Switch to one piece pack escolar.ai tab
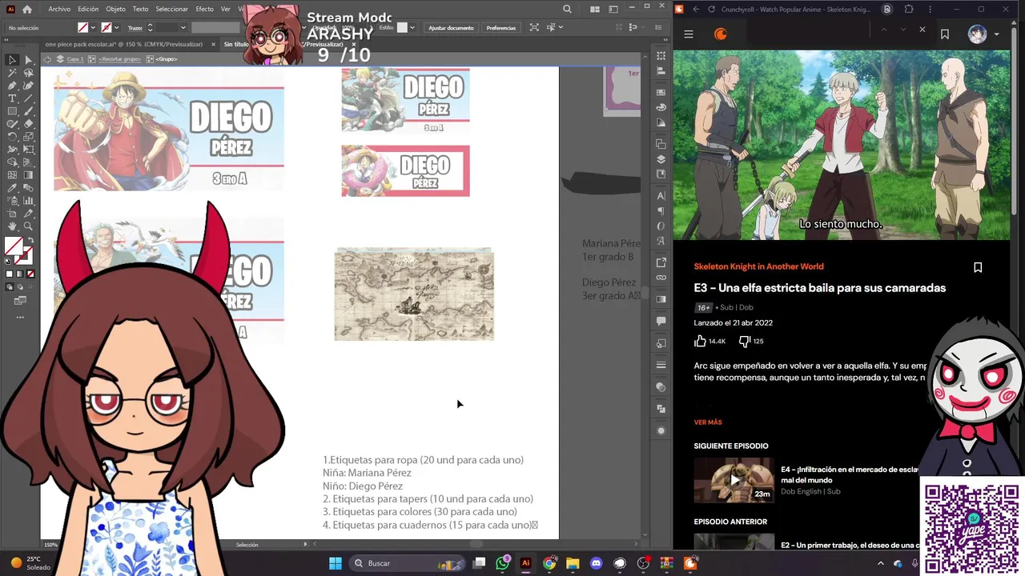 126,45
